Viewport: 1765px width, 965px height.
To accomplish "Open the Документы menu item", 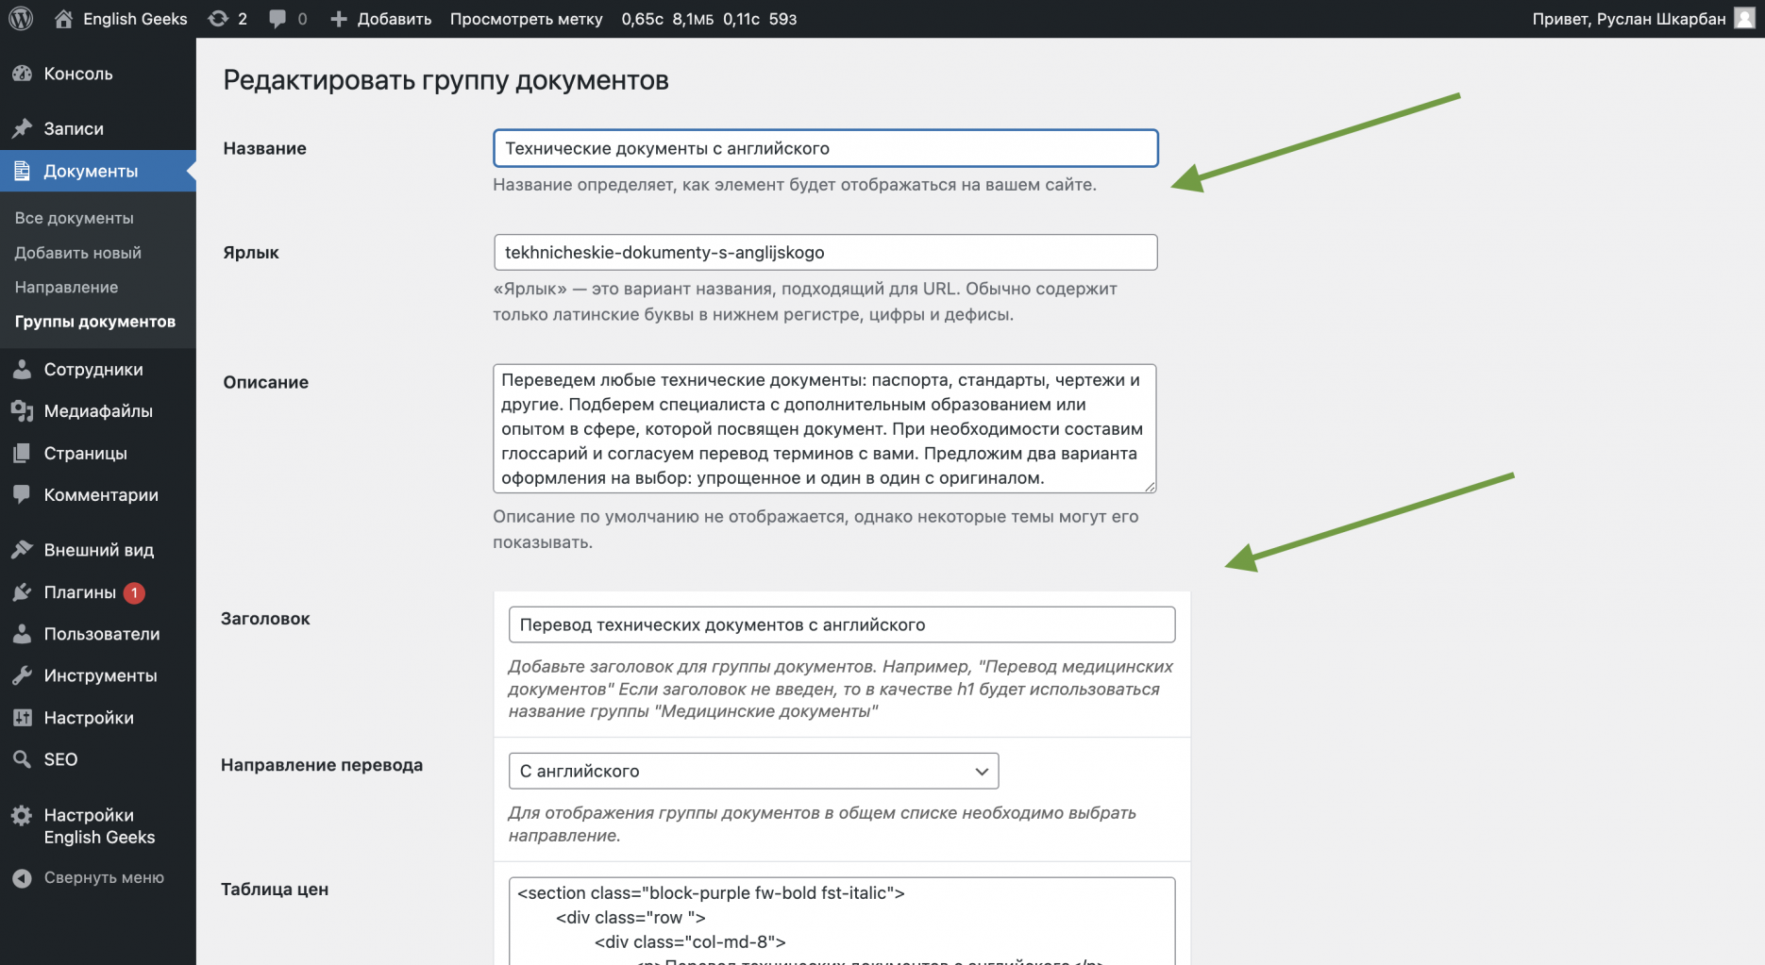I will 98,171.
